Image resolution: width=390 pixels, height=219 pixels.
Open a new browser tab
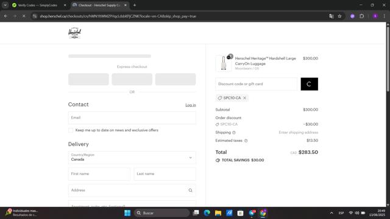click(x=135, y=5)
